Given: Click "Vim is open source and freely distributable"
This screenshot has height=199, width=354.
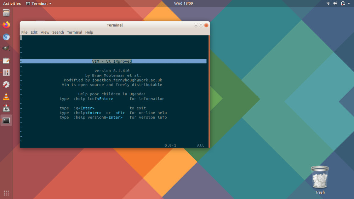Looking at the screenshot, I should 112,85.
